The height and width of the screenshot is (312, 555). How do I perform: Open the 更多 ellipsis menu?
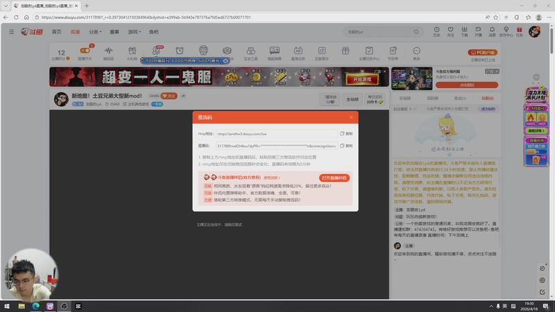pos(416,53)
